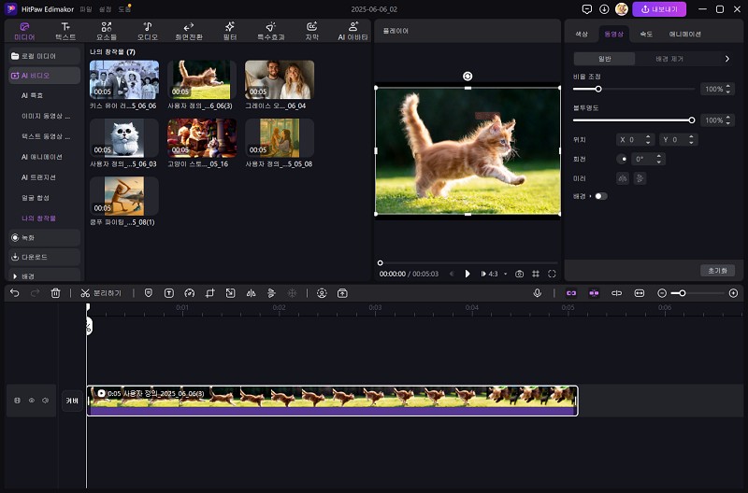
Task: Open the 파일 file menu
Action: click(86, 8)
